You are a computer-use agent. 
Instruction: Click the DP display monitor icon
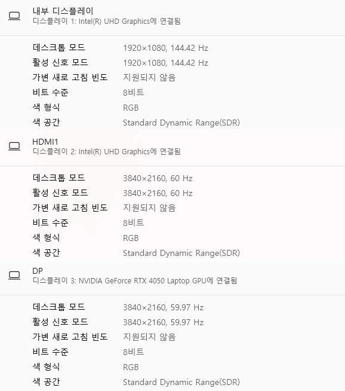[x=14, y=275]
